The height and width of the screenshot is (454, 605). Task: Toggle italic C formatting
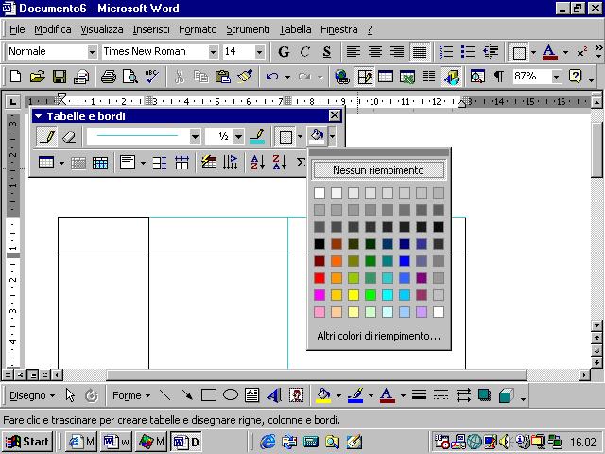tap(305, 51)
